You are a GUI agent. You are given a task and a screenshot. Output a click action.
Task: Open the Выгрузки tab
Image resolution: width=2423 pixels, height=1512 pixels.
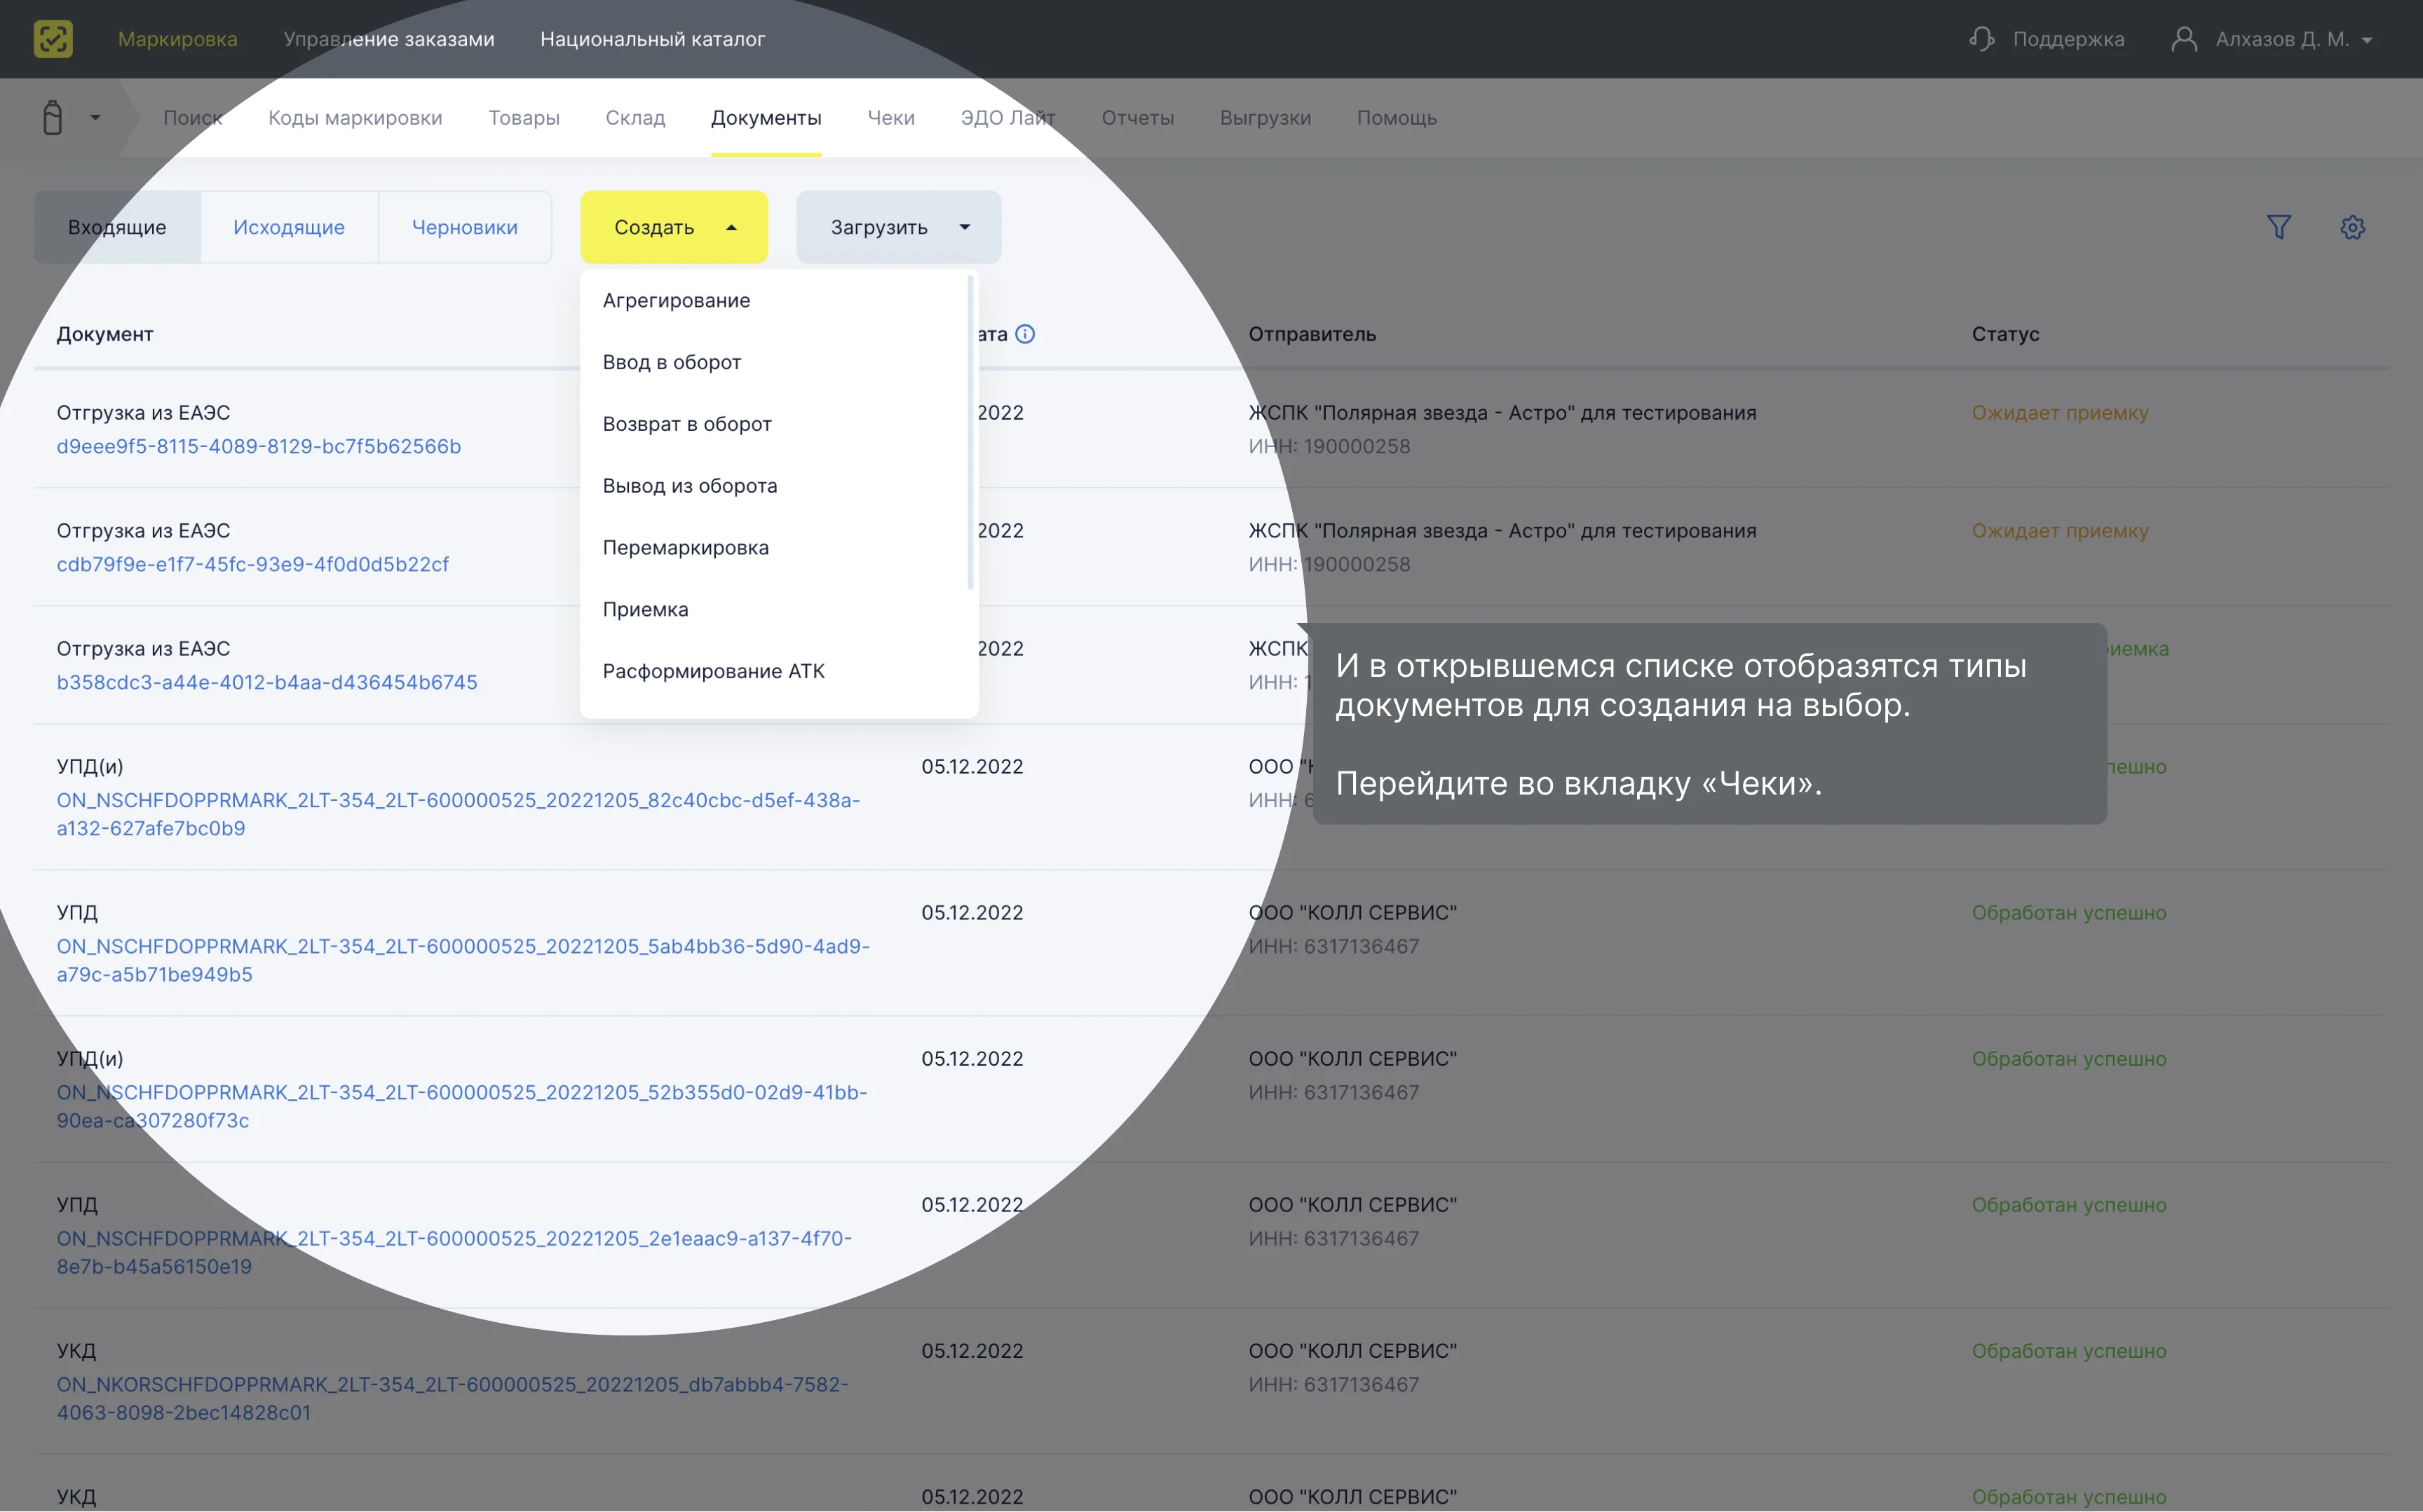point(1265,118)
